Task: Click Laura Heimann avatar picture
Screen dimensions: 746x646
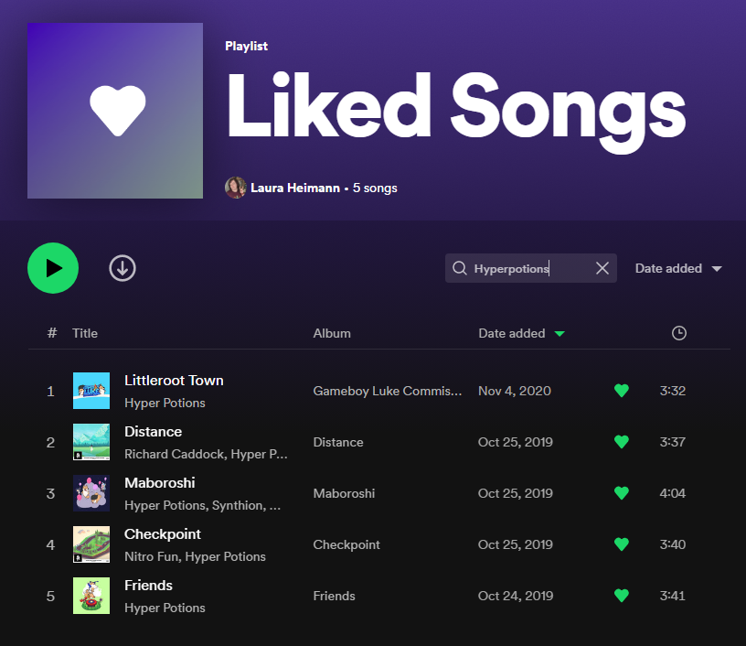Action: tap(235, 188)
